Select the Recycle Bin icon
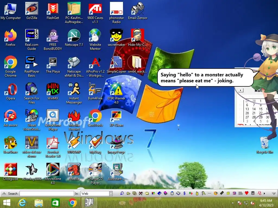The height and width of the screenshot is (208, 278). [264, 145]
